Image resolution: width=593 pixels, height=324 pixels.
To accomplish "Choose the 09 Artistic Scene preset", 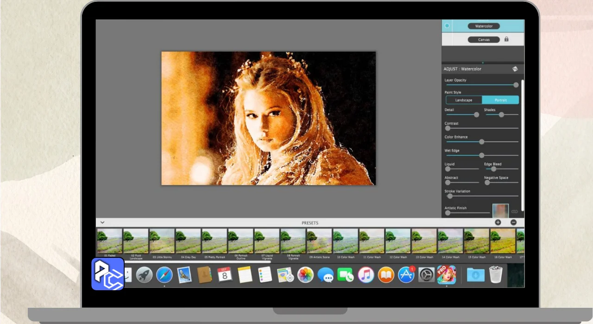I will pos(319,241).
